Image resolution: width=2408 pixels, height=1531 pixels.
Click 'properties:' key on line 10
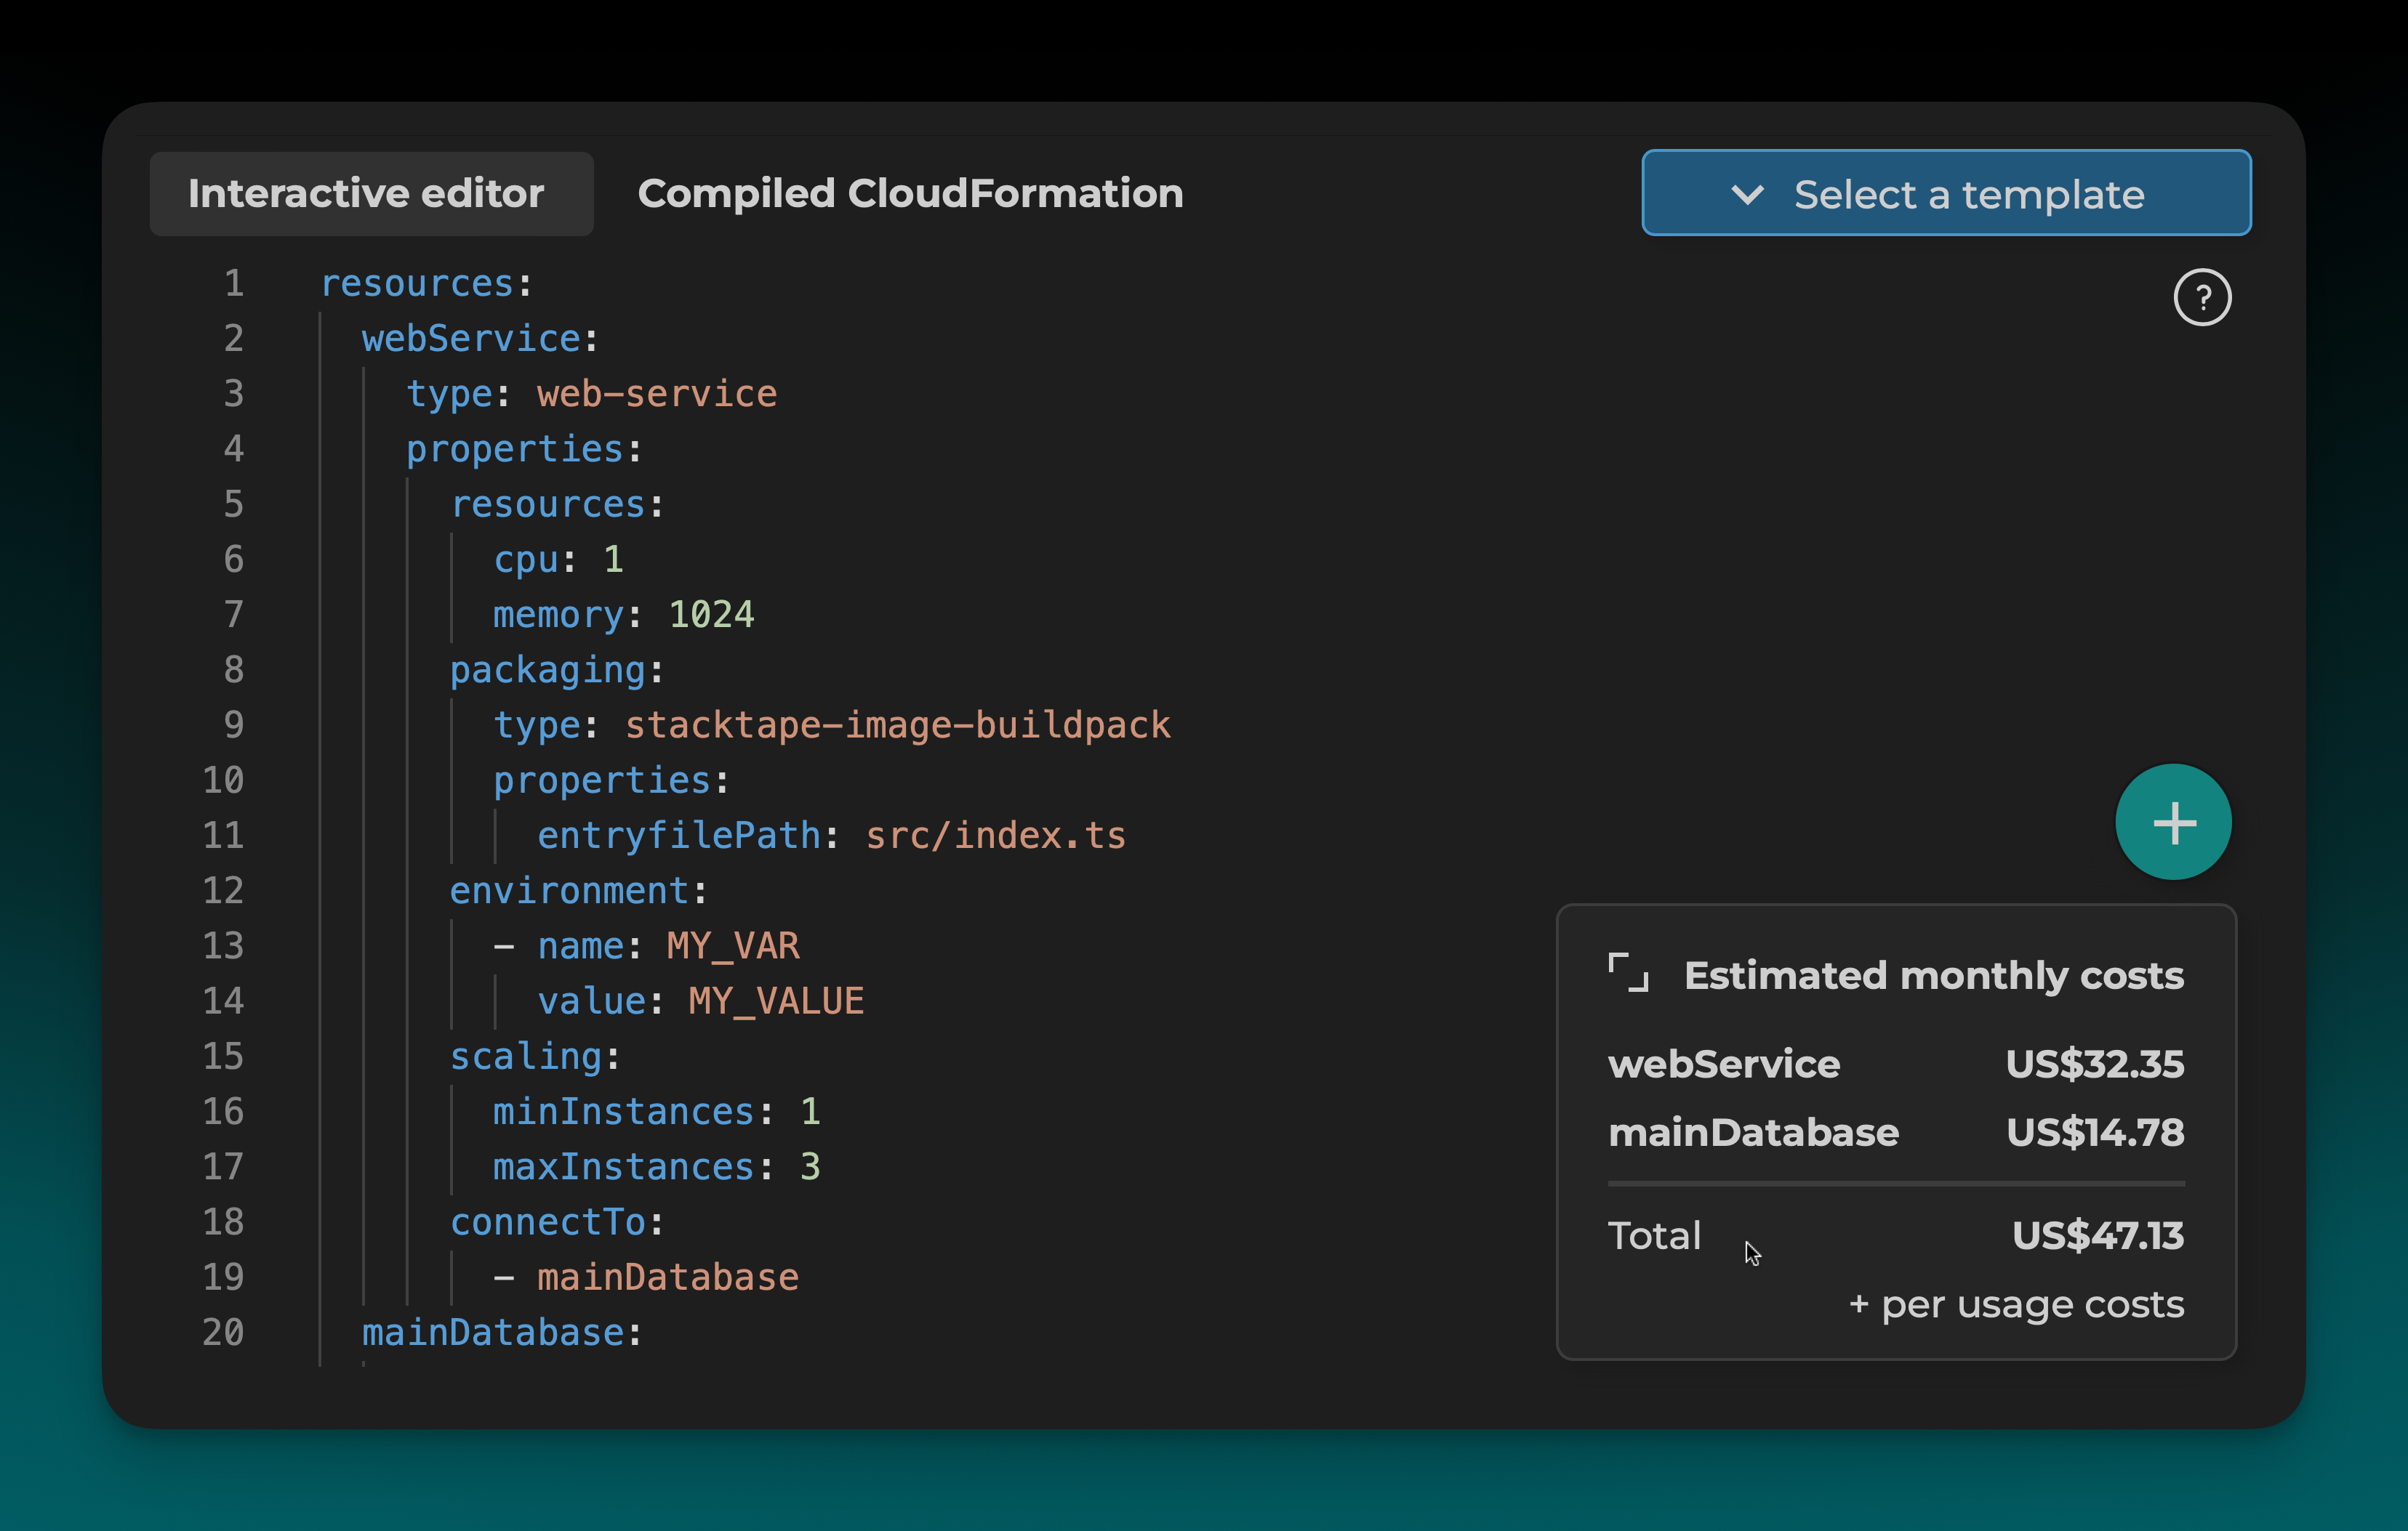click(x=611, y=780)
